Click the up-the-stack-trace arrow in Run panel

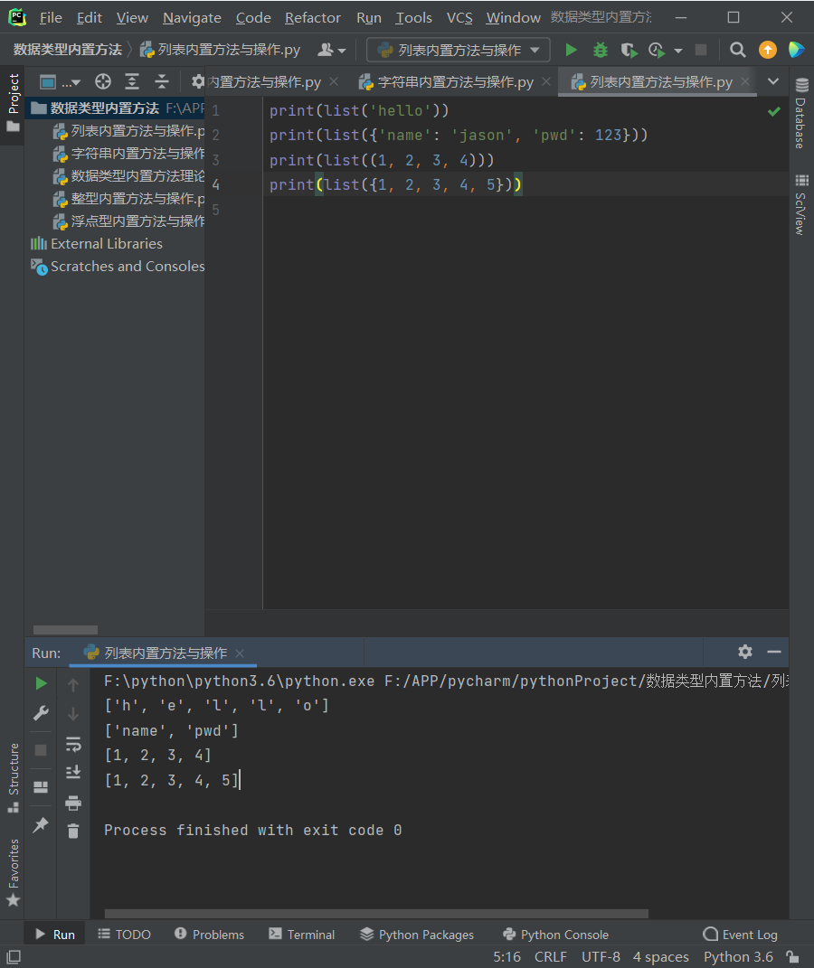click(73, 684)
